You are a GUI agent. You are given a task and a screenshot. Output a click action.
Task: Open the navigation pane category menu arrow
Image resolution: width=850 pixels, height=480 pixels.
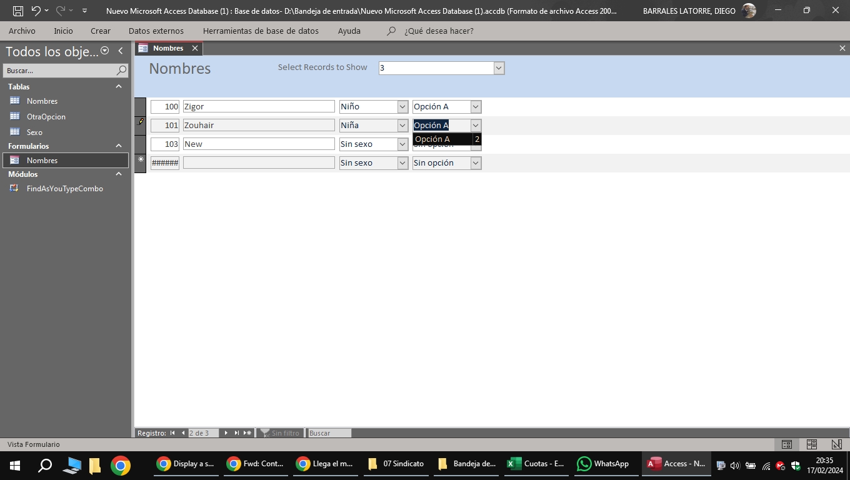pyautogui.click(x=105, y=51)
